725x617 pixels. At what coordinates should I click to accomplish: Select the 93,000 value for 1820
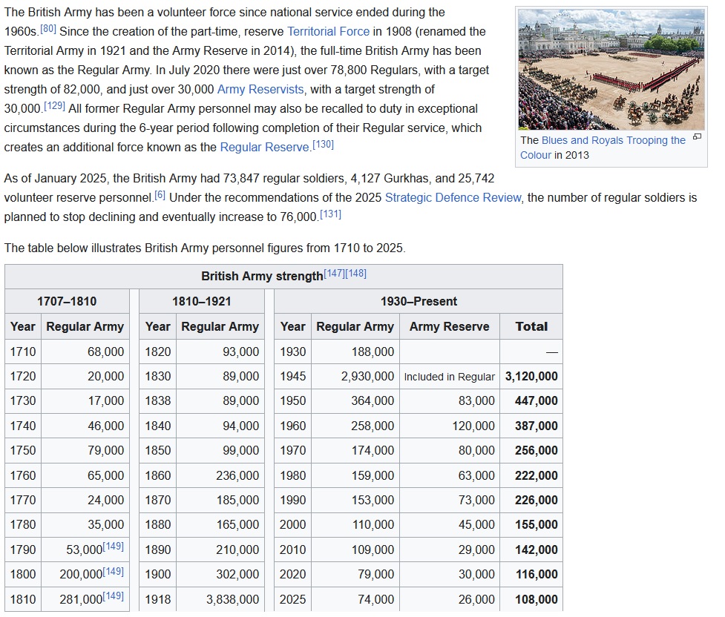tap(241, 352)
